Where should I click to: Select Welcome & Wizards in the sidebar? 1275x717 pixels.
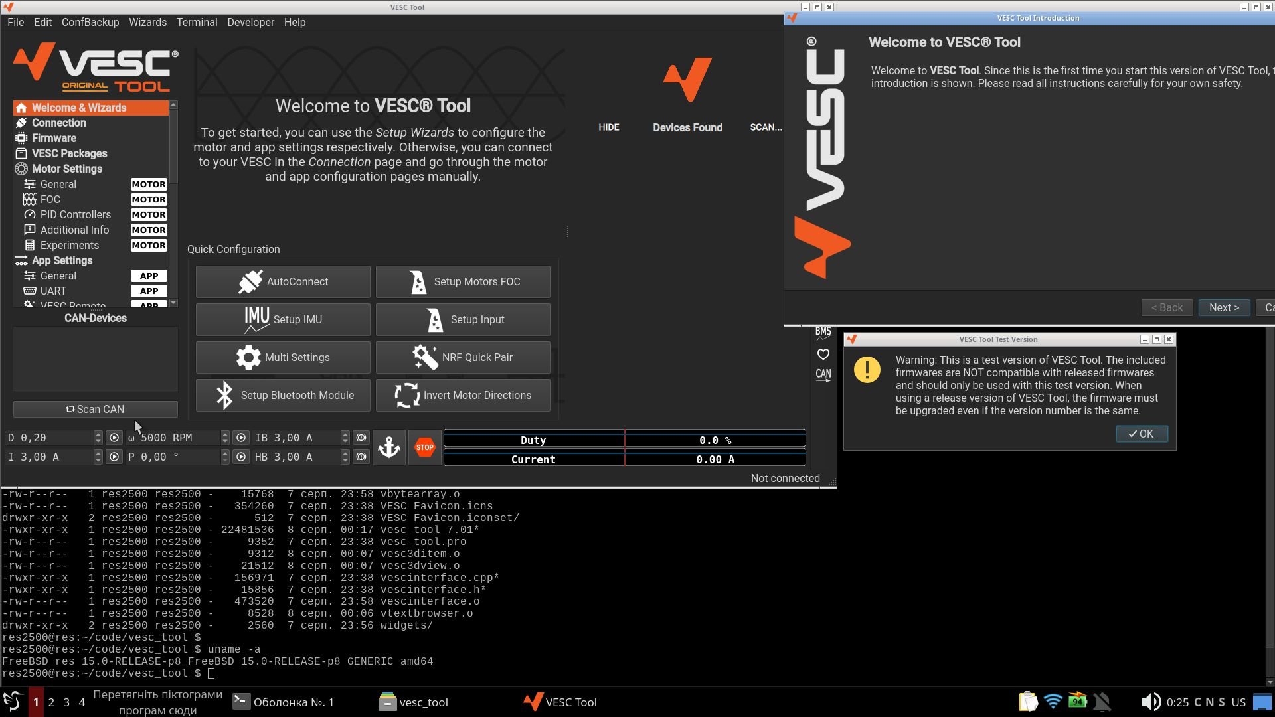pos(91,108)
